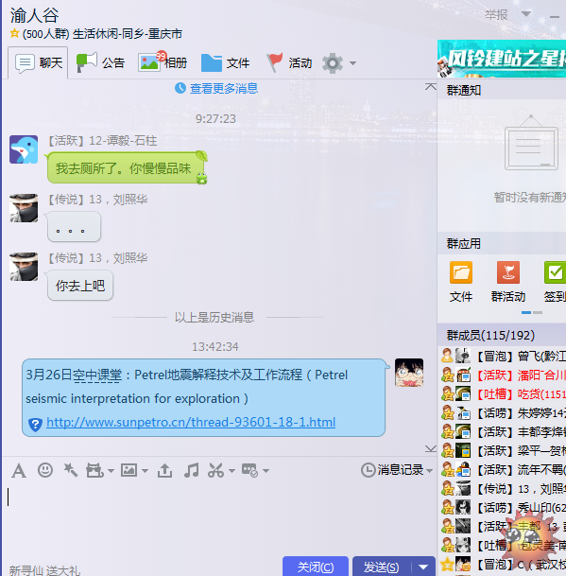Select member 【冒泡】曾飞
This screenshot has width=566, height=576.
[503, 356]
